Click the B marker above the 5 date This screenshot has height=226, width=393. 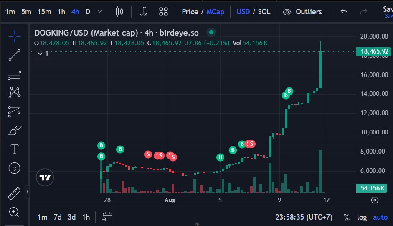pos(221,157)
